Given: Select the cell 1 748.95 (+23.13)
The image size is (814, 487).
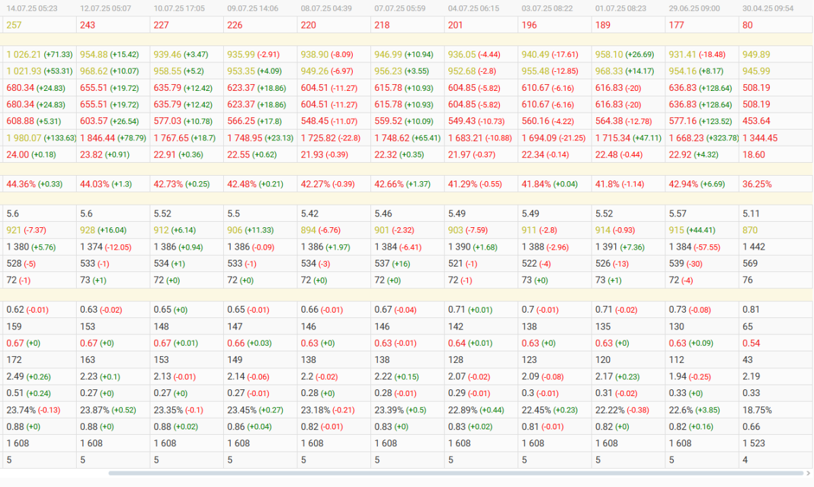Looking at the screenshot, I should click(260, 138).
